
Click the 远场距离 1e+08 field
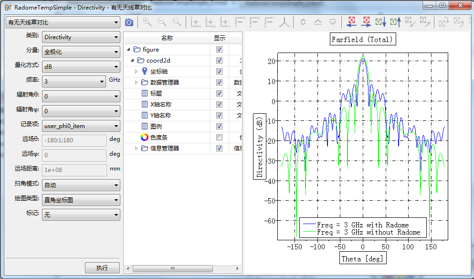tap(74, 170)
